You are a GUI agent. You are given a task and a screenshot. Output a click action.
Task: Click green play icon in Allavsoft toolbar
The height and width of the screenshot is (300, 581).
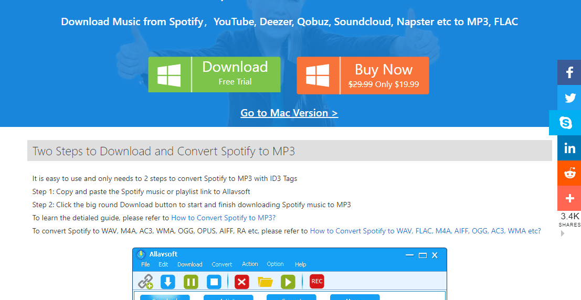pos(288,282)
